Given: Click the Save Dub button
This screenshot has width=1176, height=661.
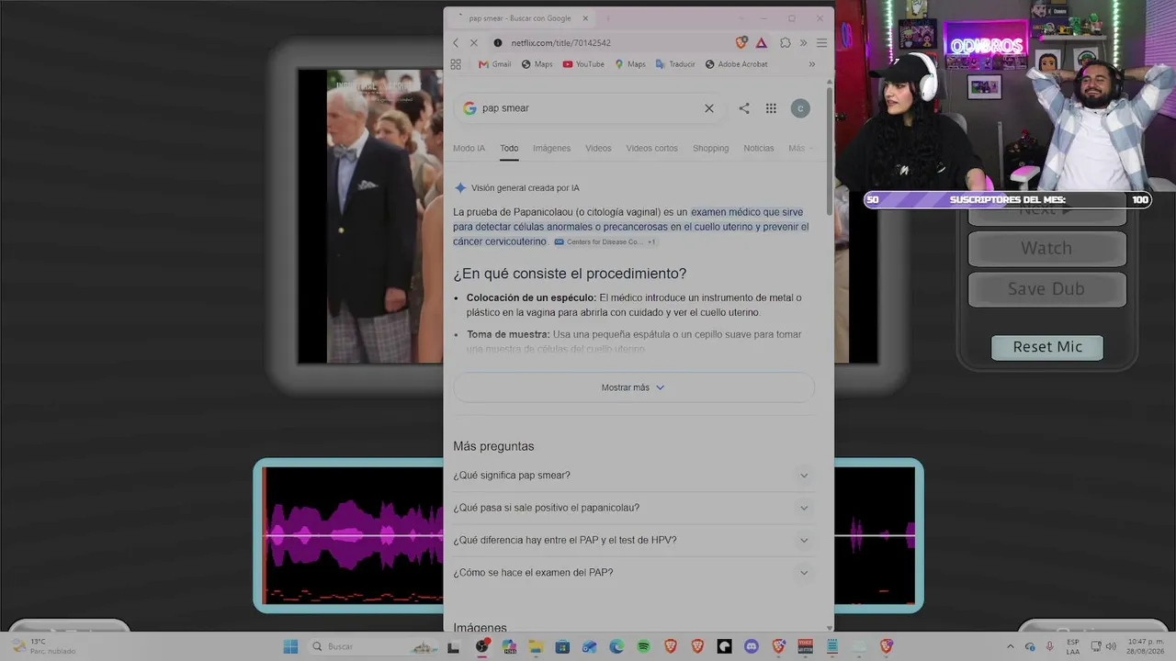Looking at the screenshot, I should (1046, 289).
